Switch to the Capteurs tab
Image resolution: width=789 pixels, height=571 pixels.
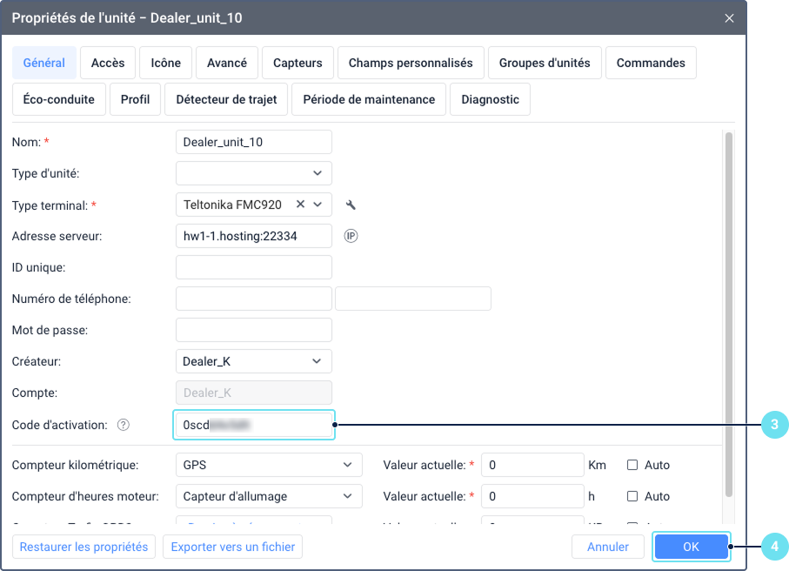pyautogui.click(x=298, y=63)
